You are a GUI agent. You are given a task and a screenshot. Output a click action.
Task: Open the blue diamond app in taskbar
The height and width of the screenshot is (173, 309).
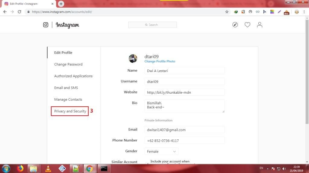click(x=62, y=169)
